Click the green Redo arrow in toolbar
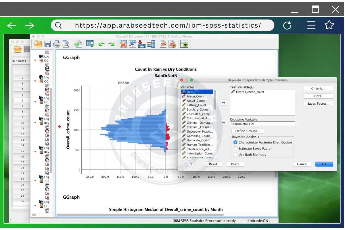The height and width of the screenshot is (230, 345). click(x=111, y=44)
